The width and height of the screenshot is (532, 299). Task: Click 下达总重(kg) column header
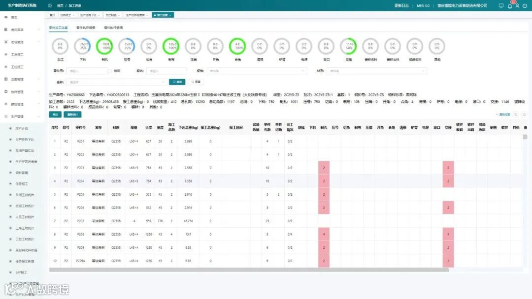tap(188, 128)
